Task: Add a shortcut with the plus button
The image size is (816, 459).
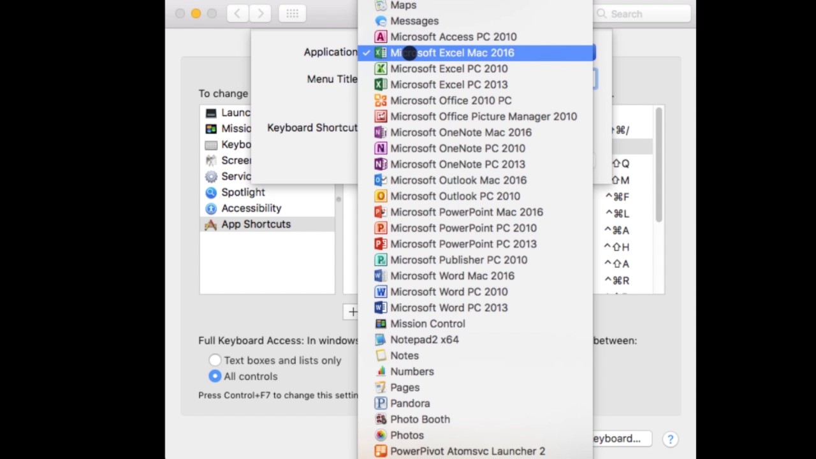Action: pos(351,311)
